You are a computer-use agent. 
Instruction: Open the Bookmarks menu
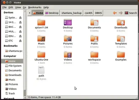coord(35,7)
